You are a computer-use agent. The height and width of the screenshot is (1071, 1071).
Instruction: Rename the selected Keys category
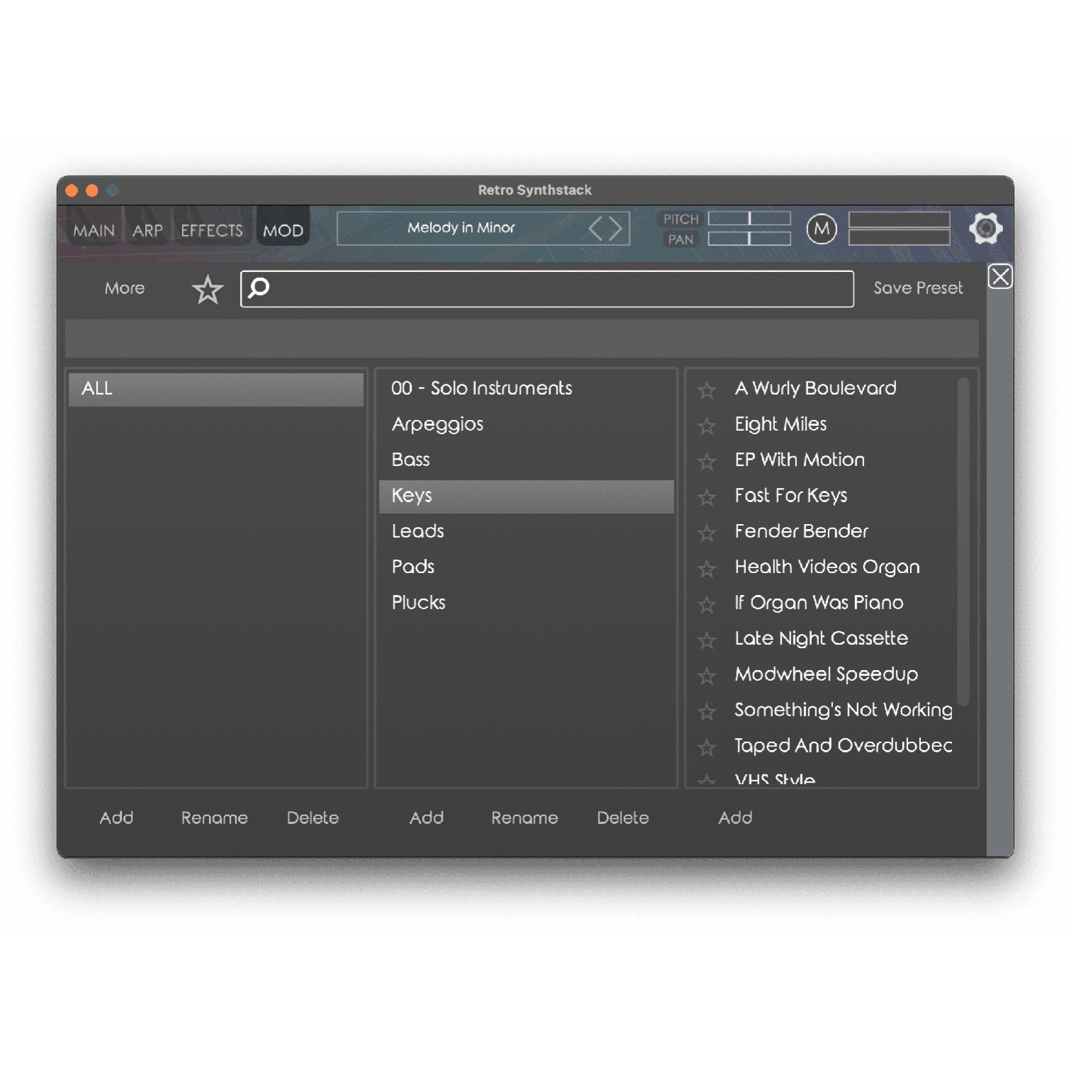click(x=524, y=817)
